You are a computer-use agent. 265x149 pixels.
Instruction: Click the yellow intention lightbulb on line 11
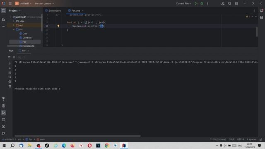pyautogui.click(x=58, y=26)
